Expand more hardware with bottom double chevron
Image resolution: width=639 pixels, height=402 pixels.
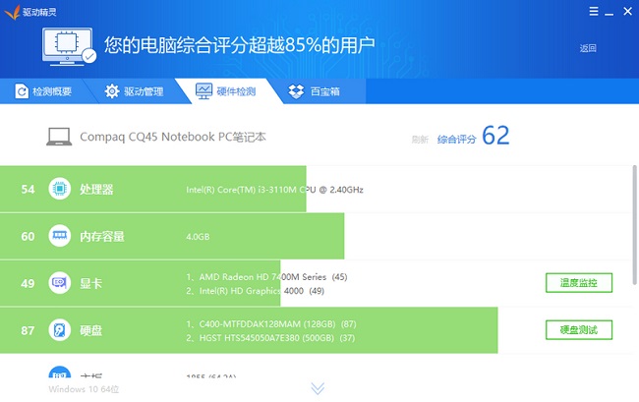coord(318,388)
